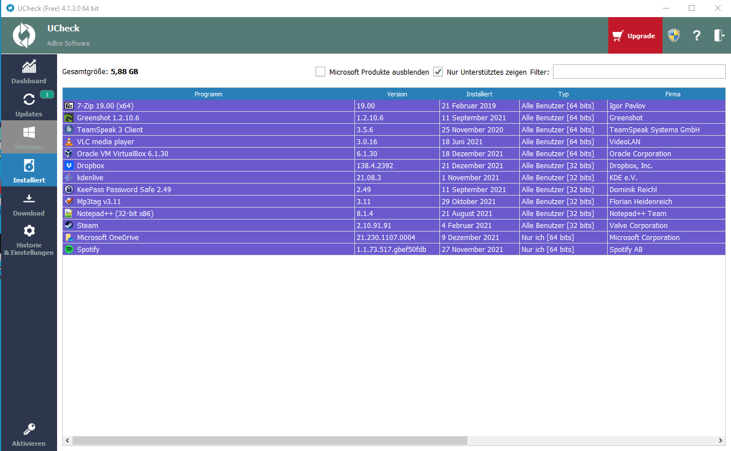Select the Dropbox row name
Screen dimensions: 731x451
(91, 166)
